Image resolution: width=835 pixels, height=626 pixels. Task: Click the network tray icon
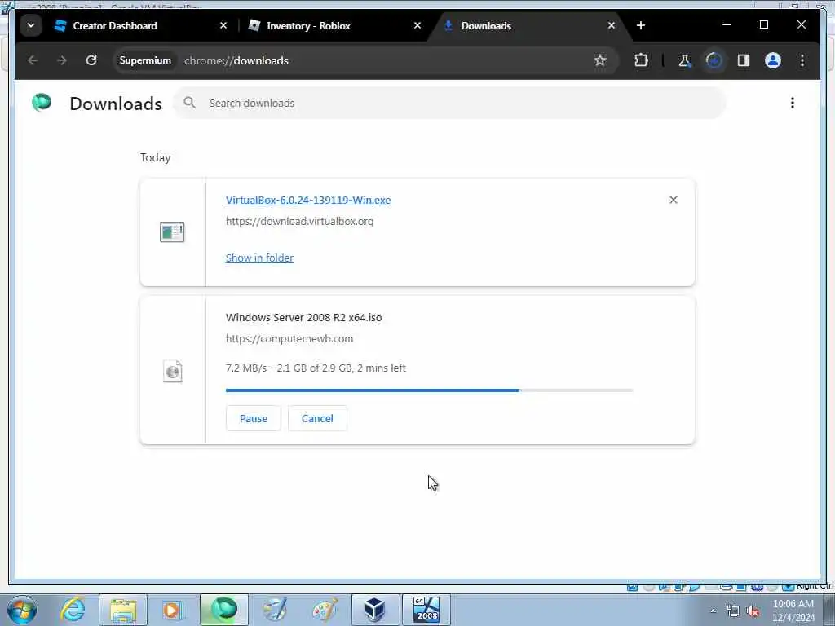(733, 611)
